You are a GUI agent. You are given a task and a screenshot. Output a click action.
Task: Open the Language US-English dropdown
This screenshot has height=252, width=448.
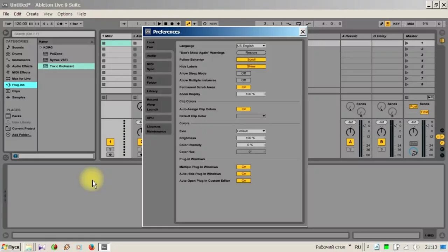(251, 46)
